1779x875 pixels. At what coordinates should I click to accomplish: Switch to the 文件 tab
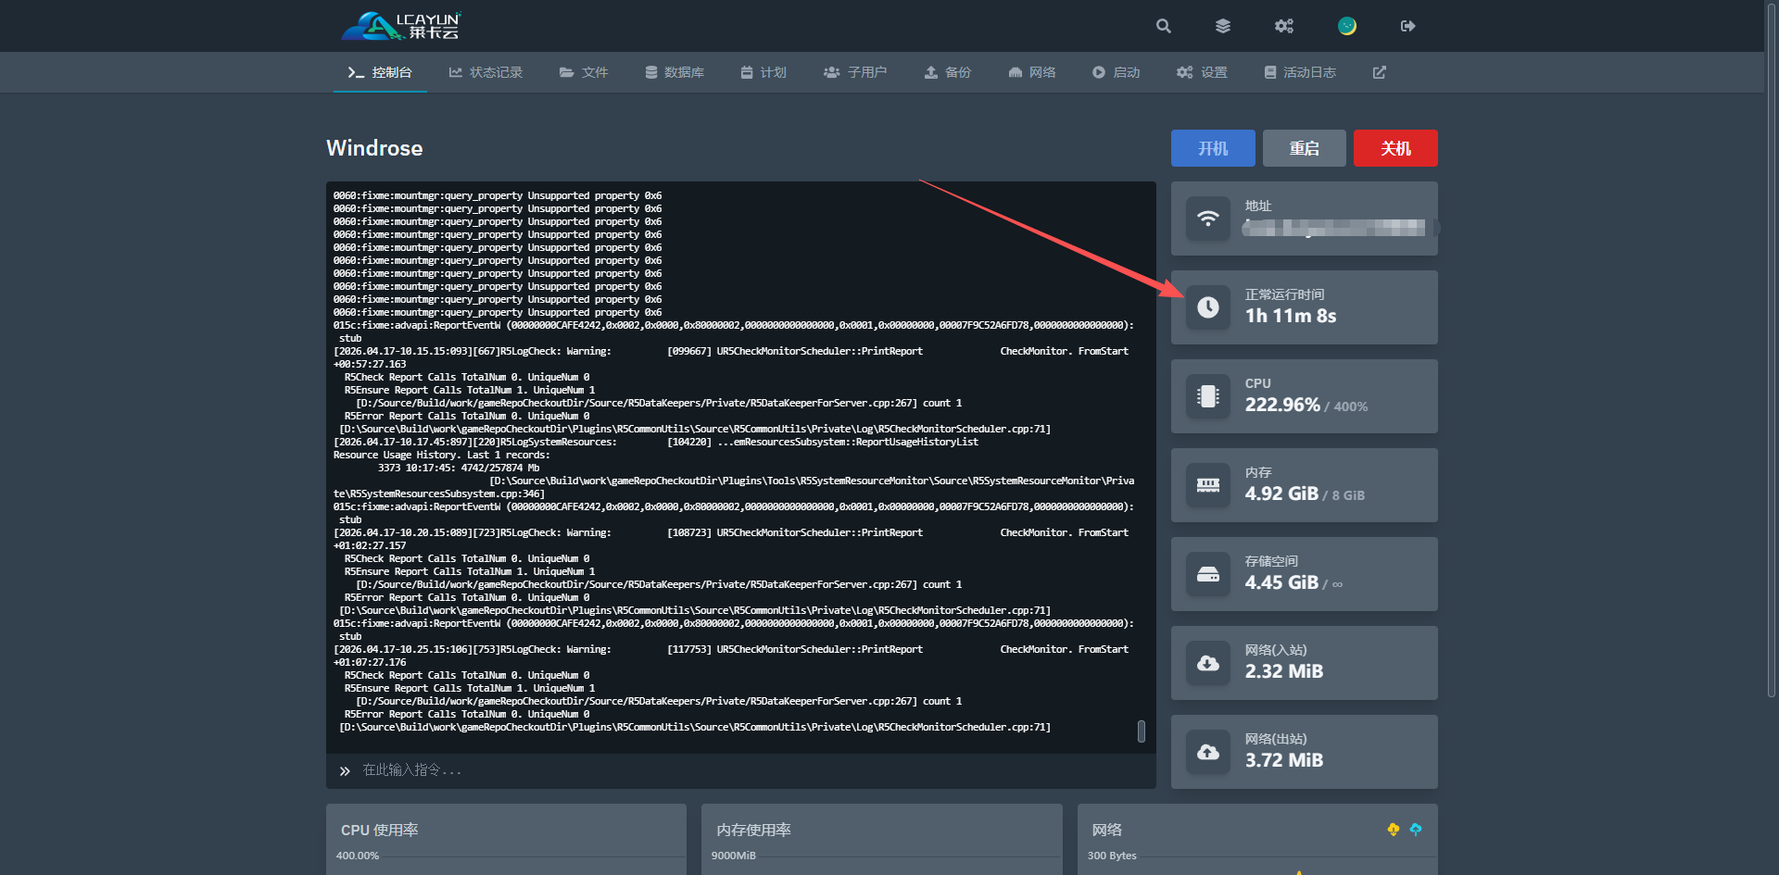click(x=584, y=72)
